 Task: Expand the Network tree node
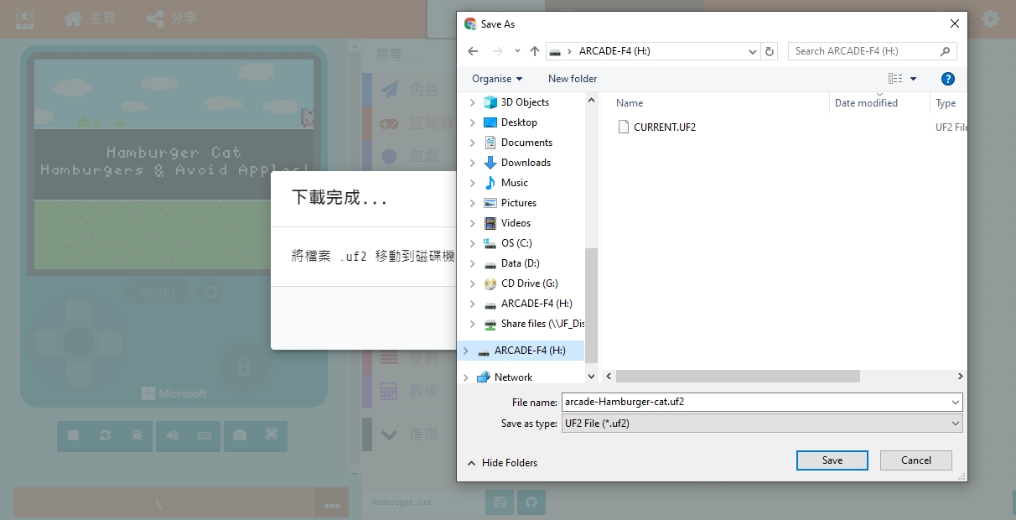pos(466,377)
